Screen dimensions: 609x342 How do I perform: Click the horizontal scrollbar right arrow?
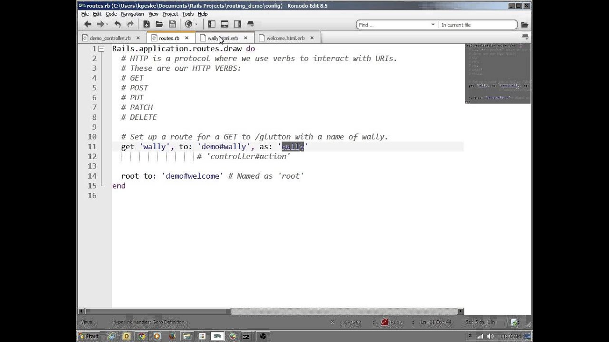tap(460, 311)
